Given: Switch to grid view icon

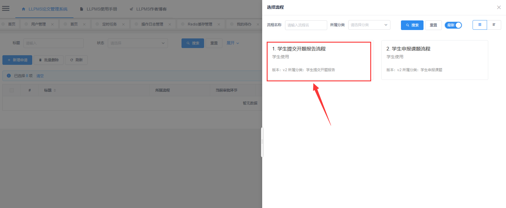Looking at the screenshot, I should pos(480,25).
